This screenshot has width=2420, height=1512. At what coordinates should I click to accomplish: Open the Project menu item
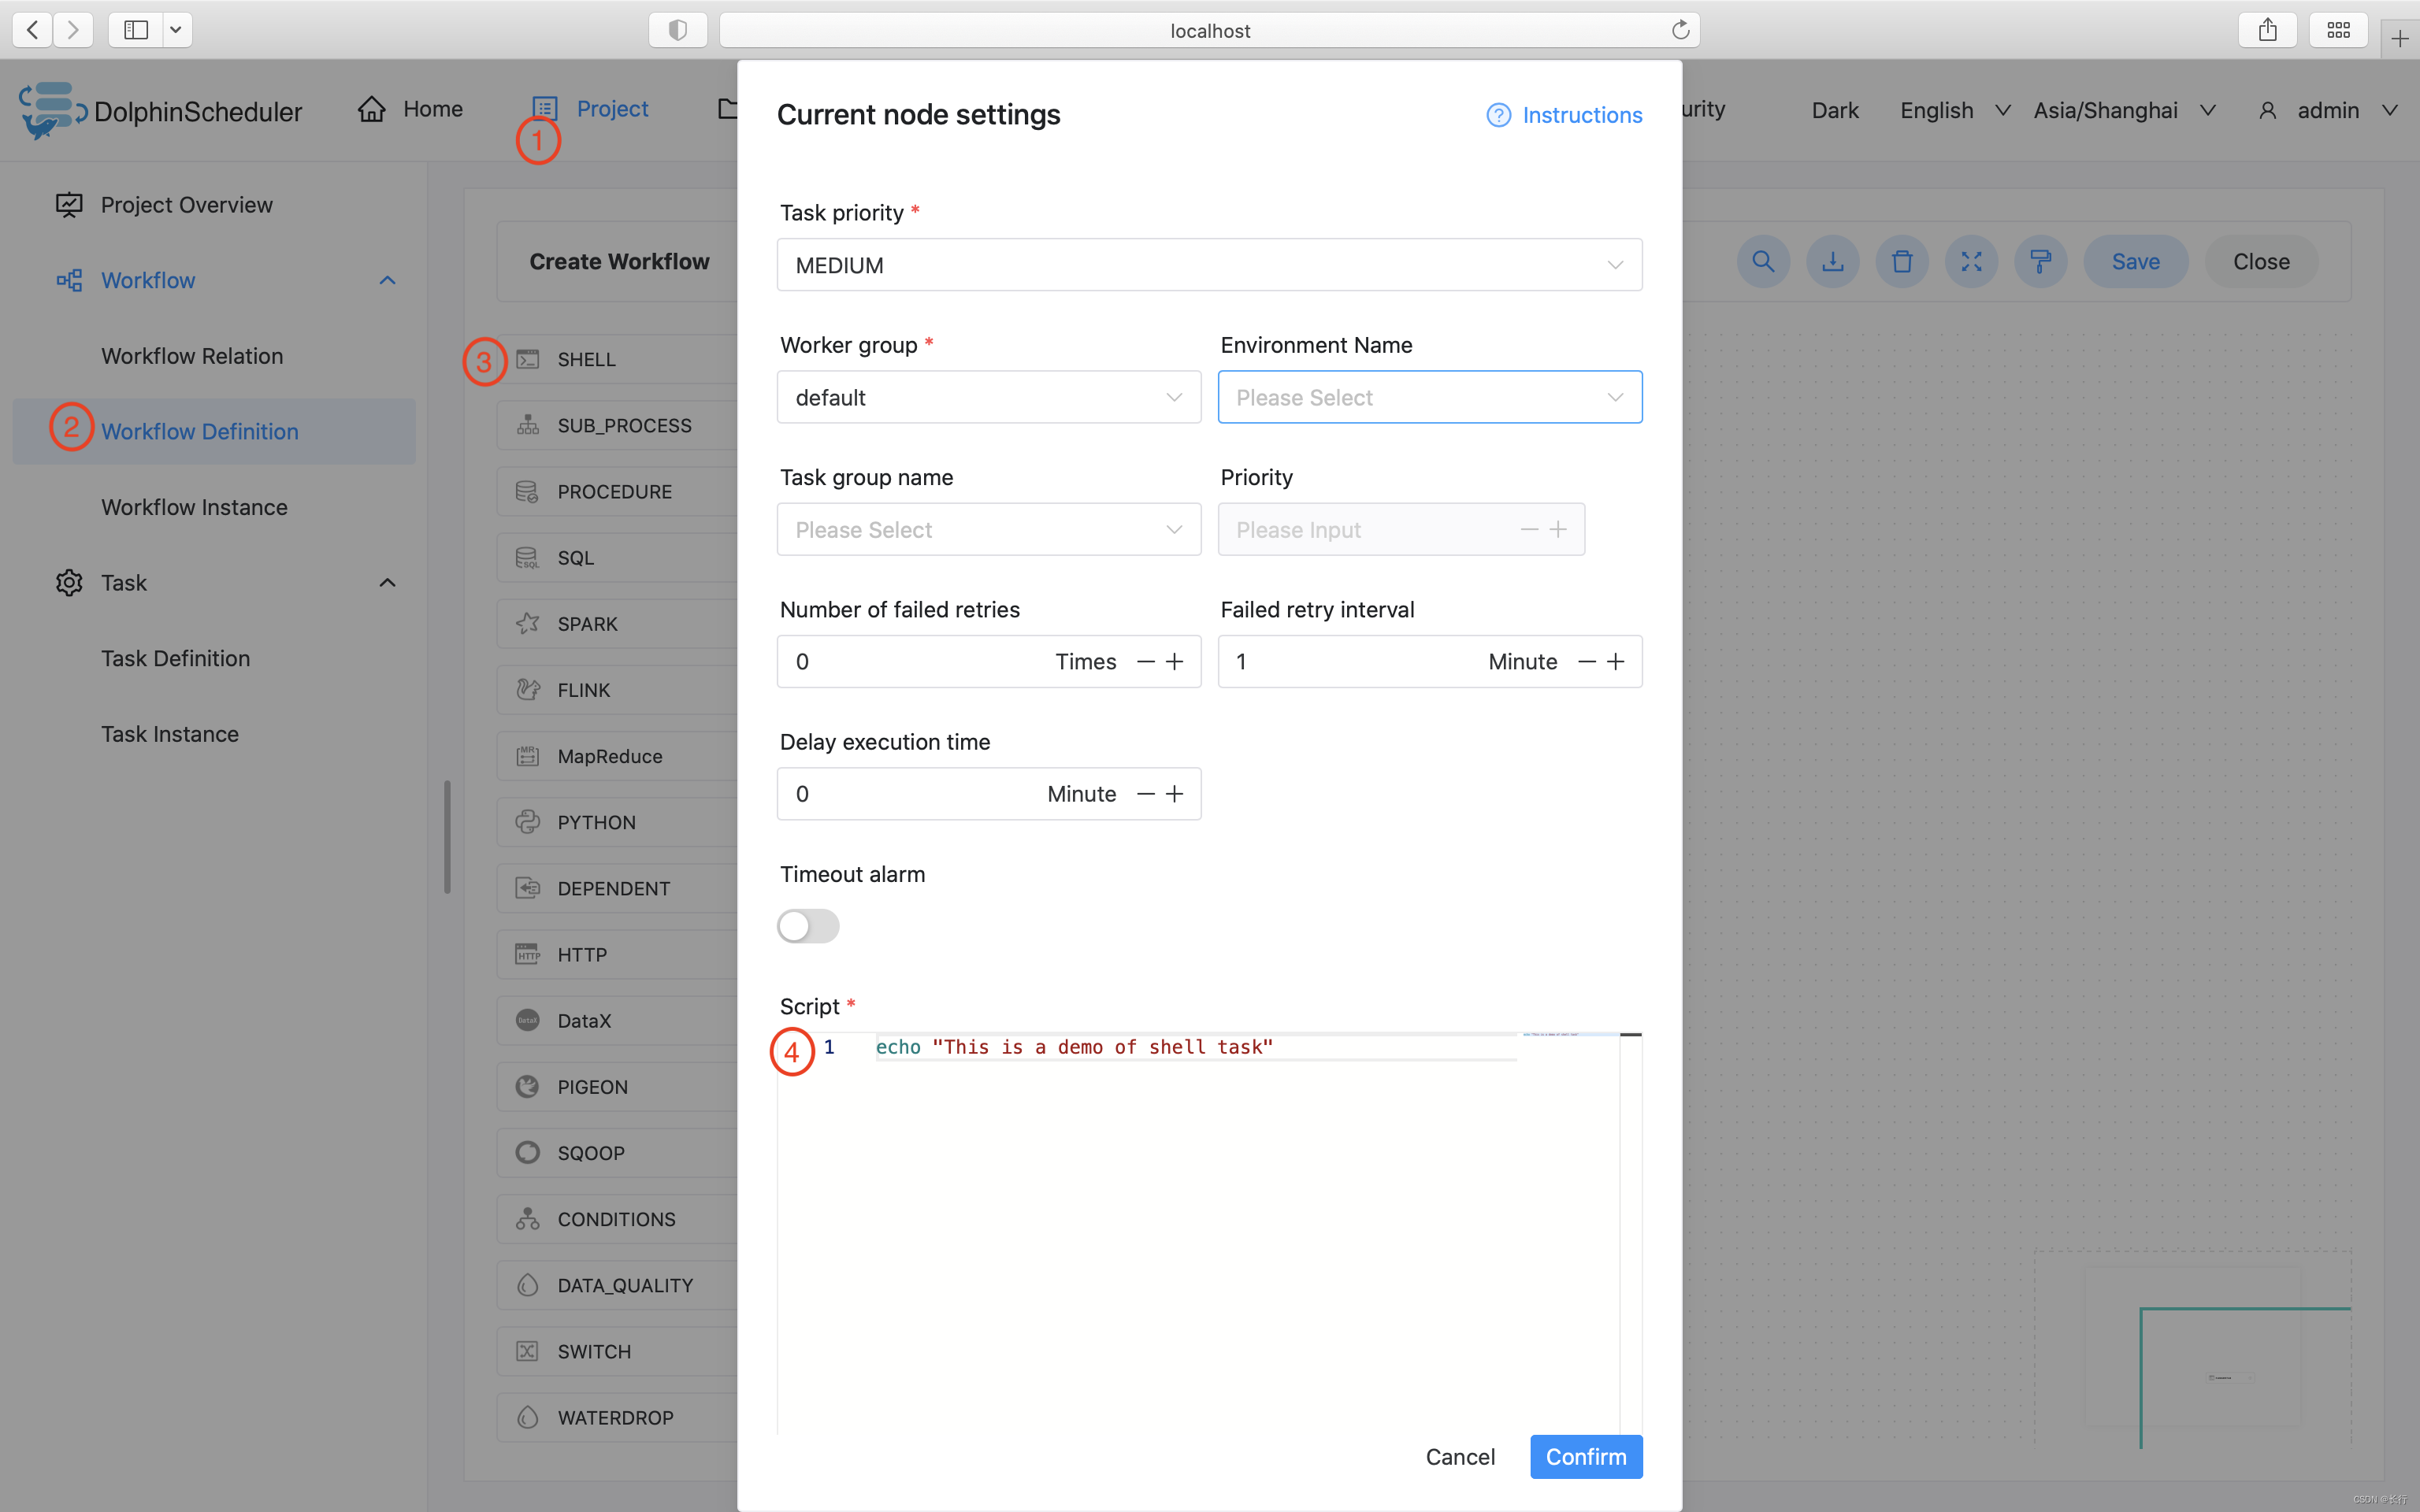(611, 108)
